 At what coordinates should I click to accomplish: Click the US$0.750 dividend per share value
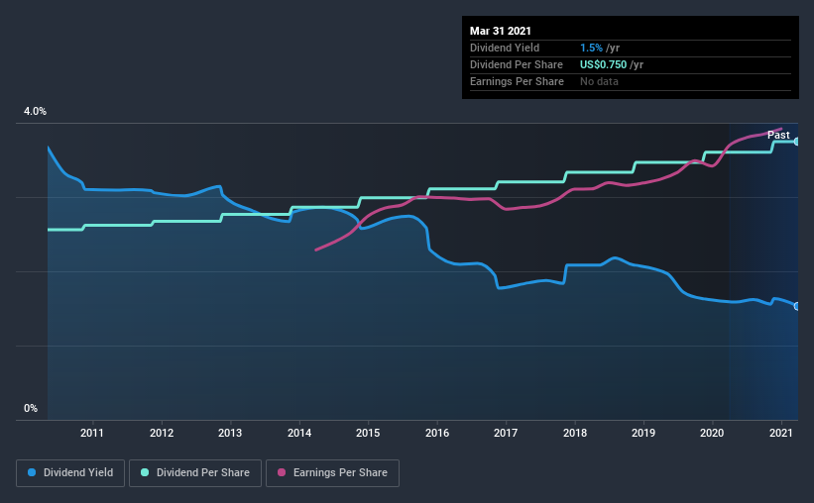[604, 64]
